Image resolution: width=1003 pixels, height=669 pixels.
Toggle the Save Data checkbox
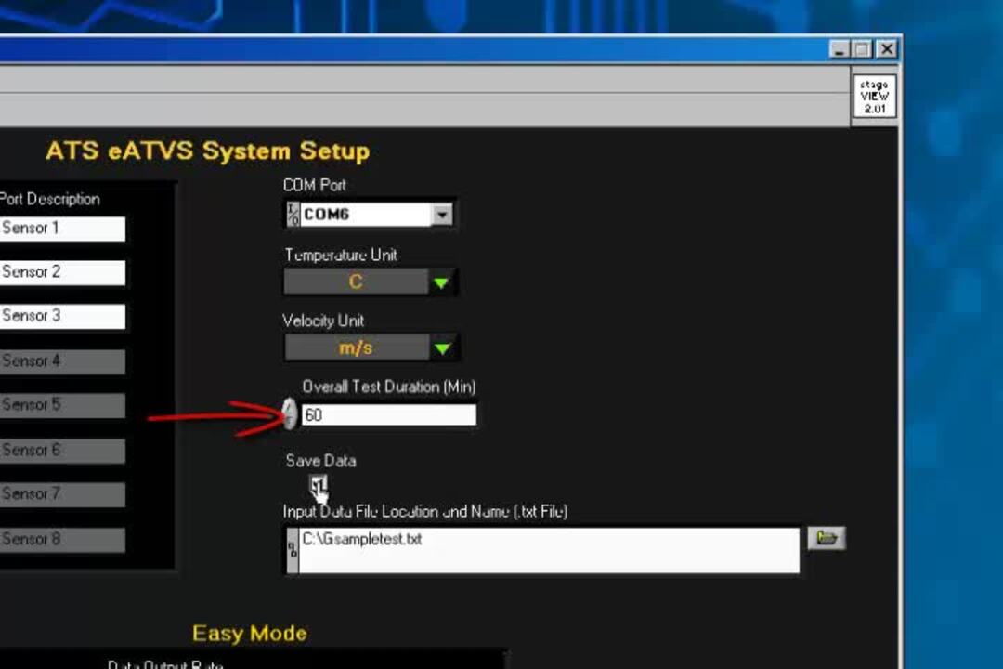(x=318, y=484)
